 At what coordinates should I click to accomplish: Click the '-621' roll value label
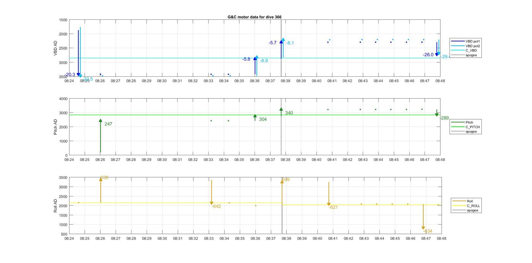[x=333, y=207]
